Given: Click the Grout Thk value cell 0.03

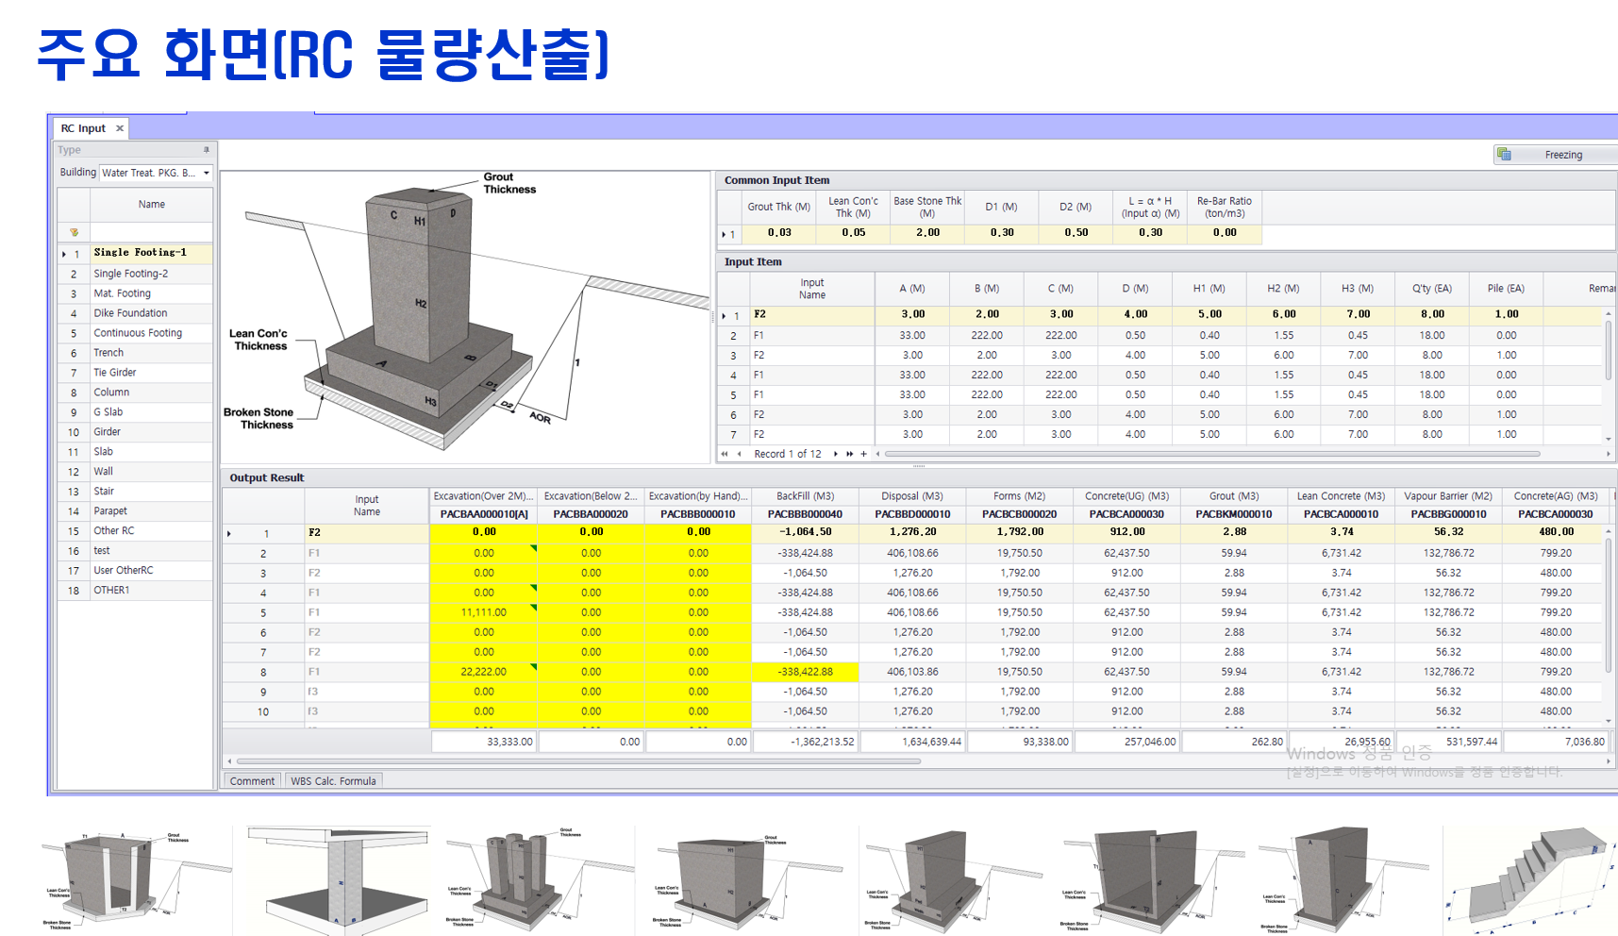Looking at the screenshot, I should (779, 233).
